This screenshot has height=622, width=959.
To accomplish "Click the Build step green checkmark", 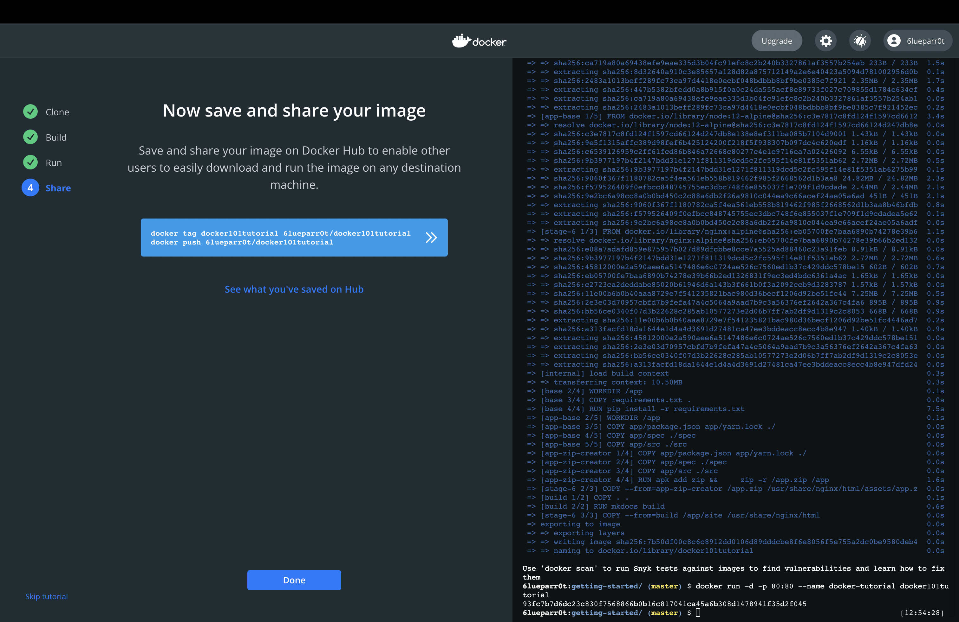I will click(x=30, y=137).
